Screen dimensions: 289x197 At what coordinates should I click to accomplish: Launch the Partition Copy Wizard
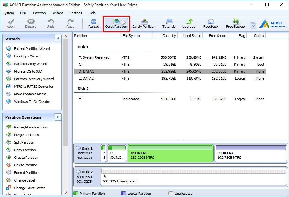coord(31,64)
